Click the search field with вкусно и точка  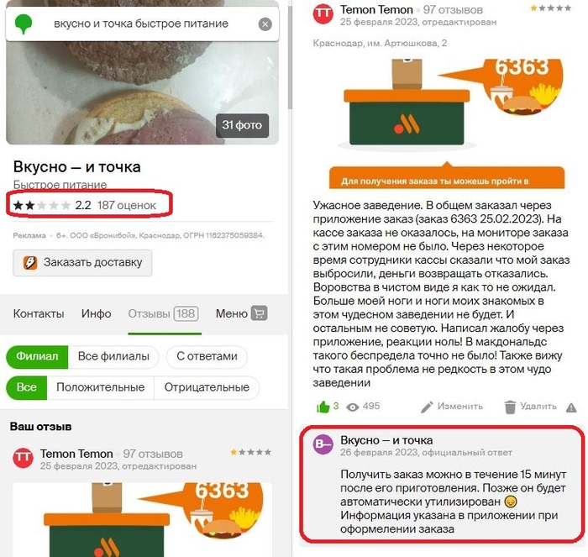pyautogui.click(x=142, y=24)
